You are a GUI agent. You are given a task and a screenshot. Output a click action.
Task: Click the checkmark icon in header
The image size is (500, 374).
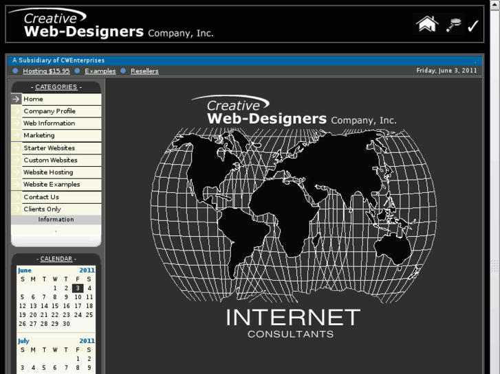473,26
